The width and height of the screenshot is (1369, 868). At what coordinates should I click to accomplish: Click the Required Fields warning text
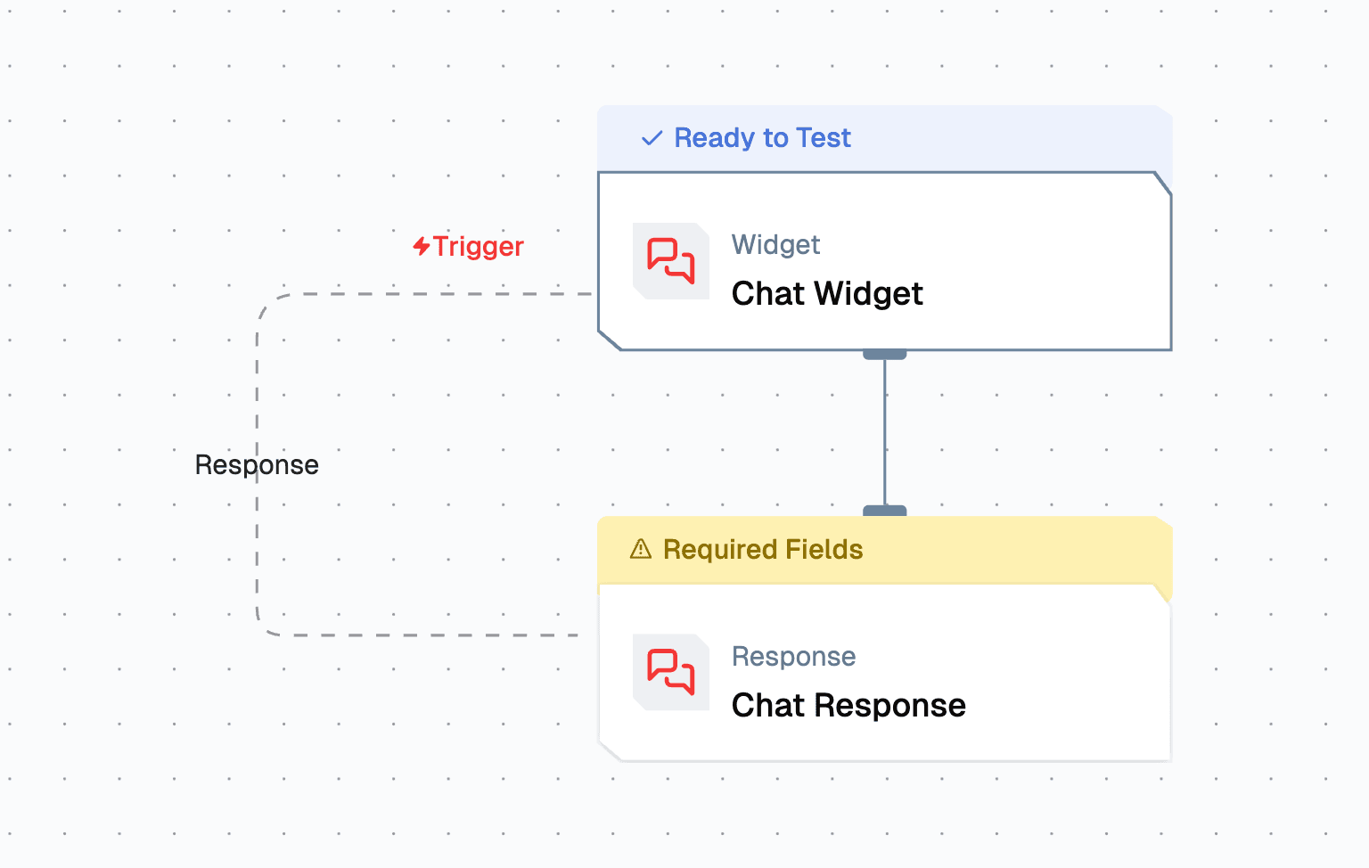point(763,550)
